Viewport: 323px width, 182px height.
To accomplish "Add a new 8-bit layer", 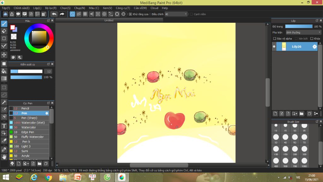I will (x=282, y=113).
